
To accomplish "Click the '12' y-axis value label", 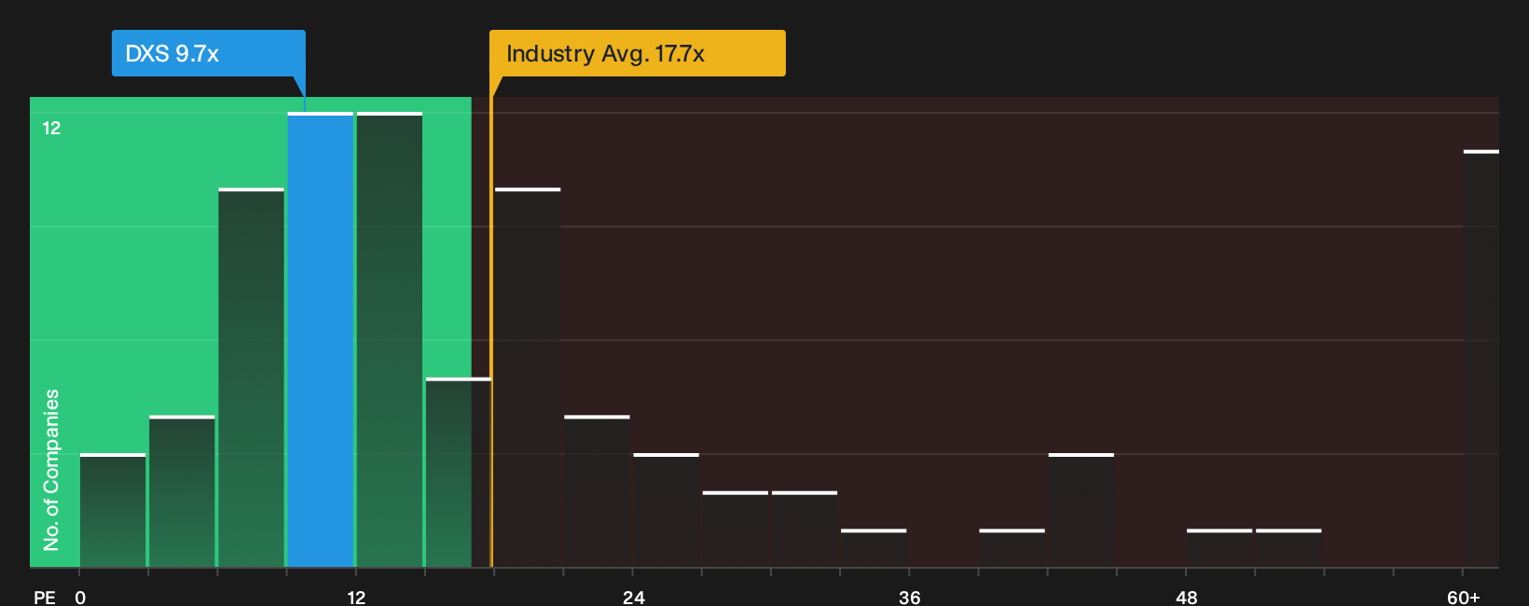I will tap(51, 128).
